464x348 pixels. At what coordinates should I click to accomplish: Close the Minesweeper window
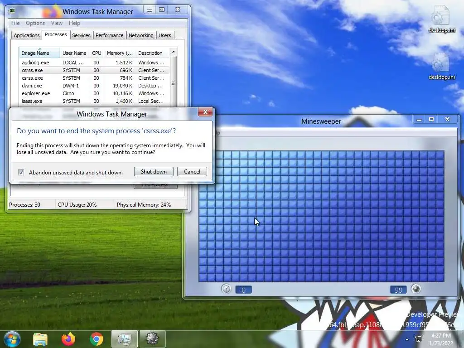(447, 119)
